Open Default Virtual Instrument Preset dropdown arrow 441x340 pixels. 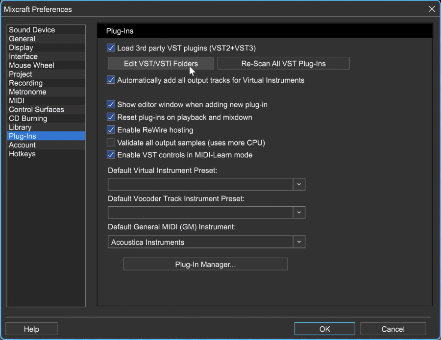pos(299,184)
